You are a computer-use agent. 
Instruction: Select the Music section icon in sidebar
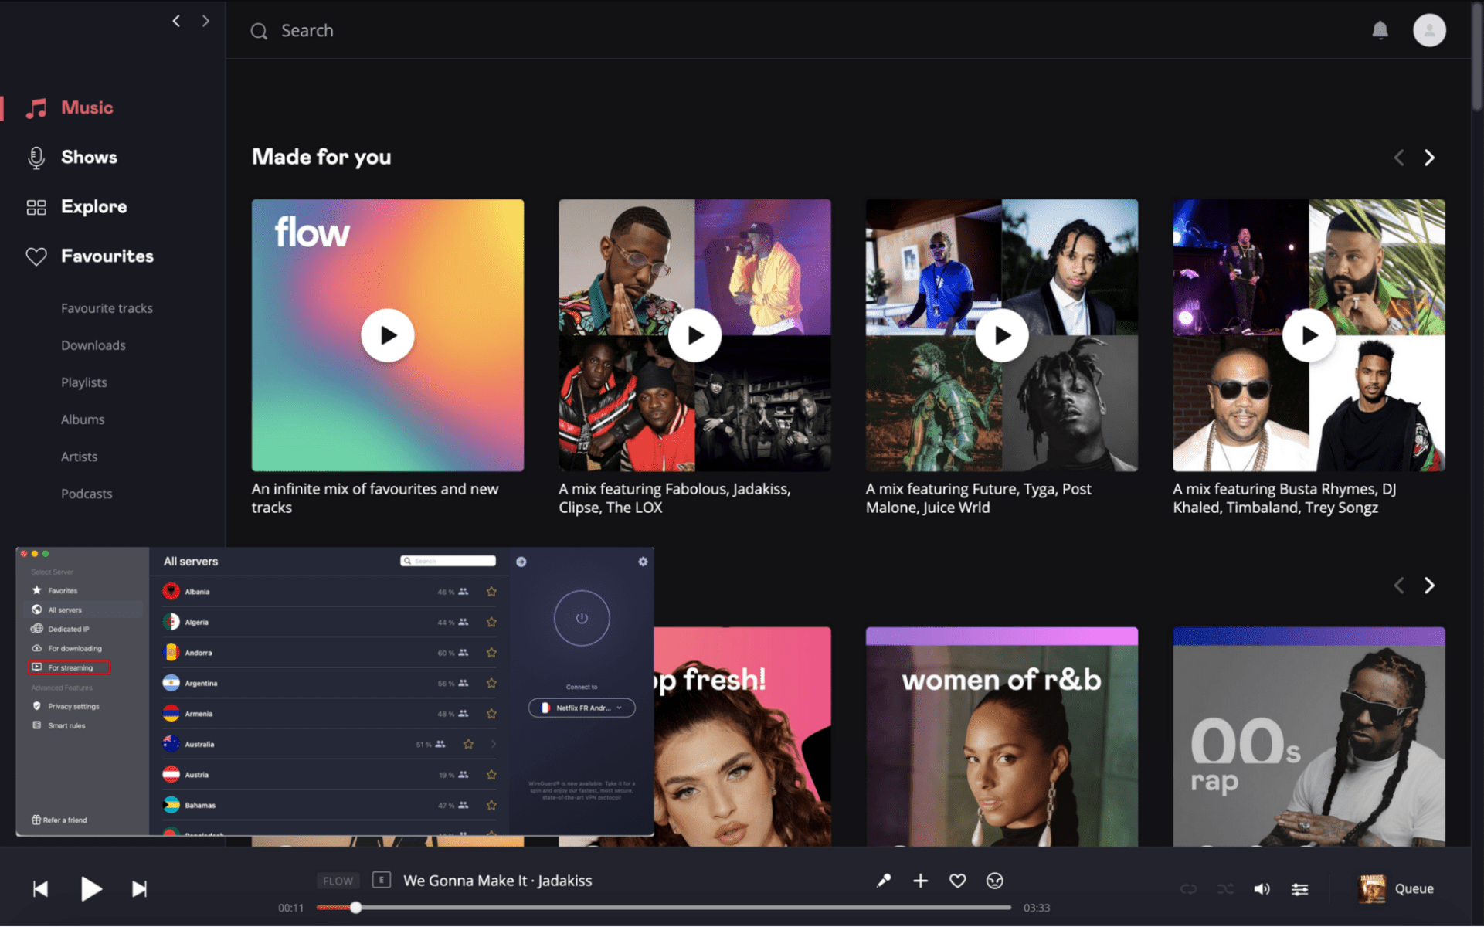(36, 107)
